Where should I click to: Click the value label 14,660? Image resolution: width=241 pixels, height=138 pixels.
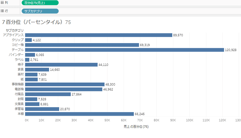point(55,70)
